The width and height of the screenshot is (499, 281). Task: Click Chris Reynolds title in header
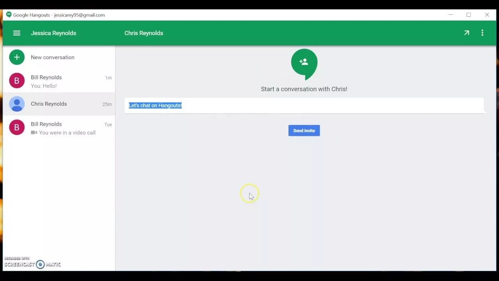(x=144, y=33)
